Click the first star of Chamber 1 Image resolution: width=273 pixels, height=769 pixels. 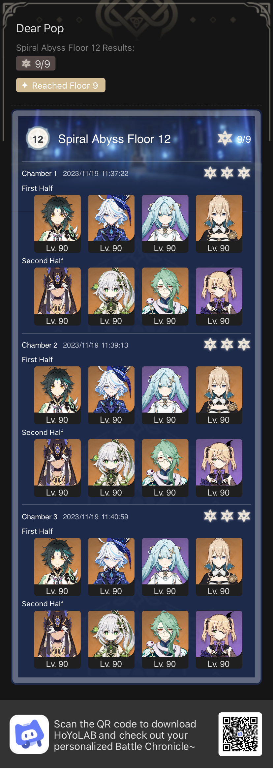tap(210, 173)
